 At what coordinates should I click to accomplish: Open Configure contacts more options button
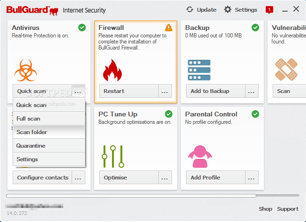click(x=78, y=178)
